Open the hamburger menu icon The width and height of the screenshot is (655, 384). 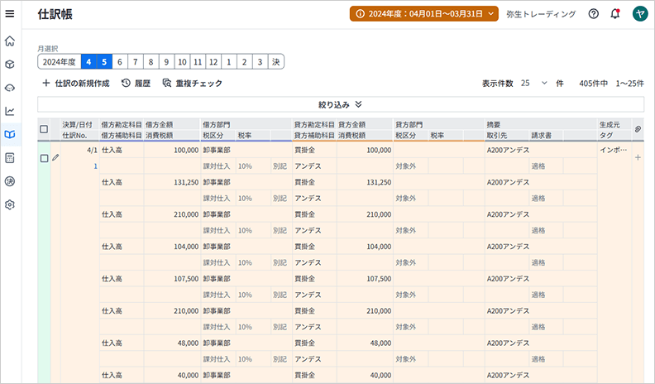click(x=10, y=14)
